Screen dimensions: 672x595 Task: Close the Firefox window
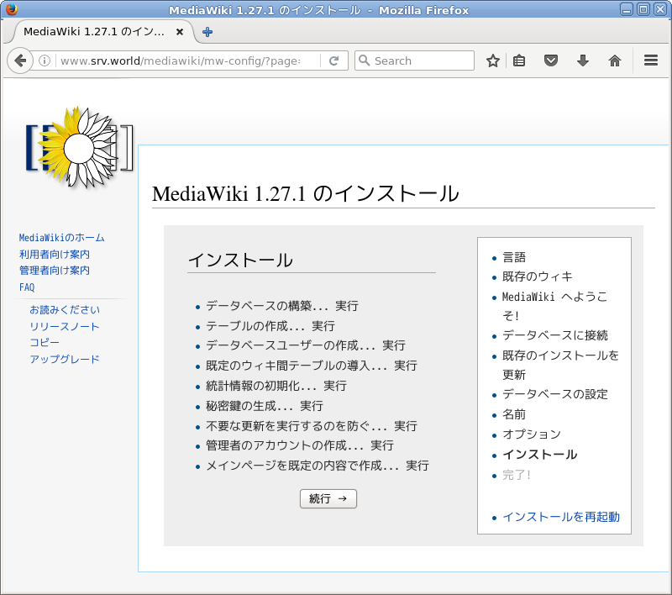pyautogui.click(x=660, y=9)
